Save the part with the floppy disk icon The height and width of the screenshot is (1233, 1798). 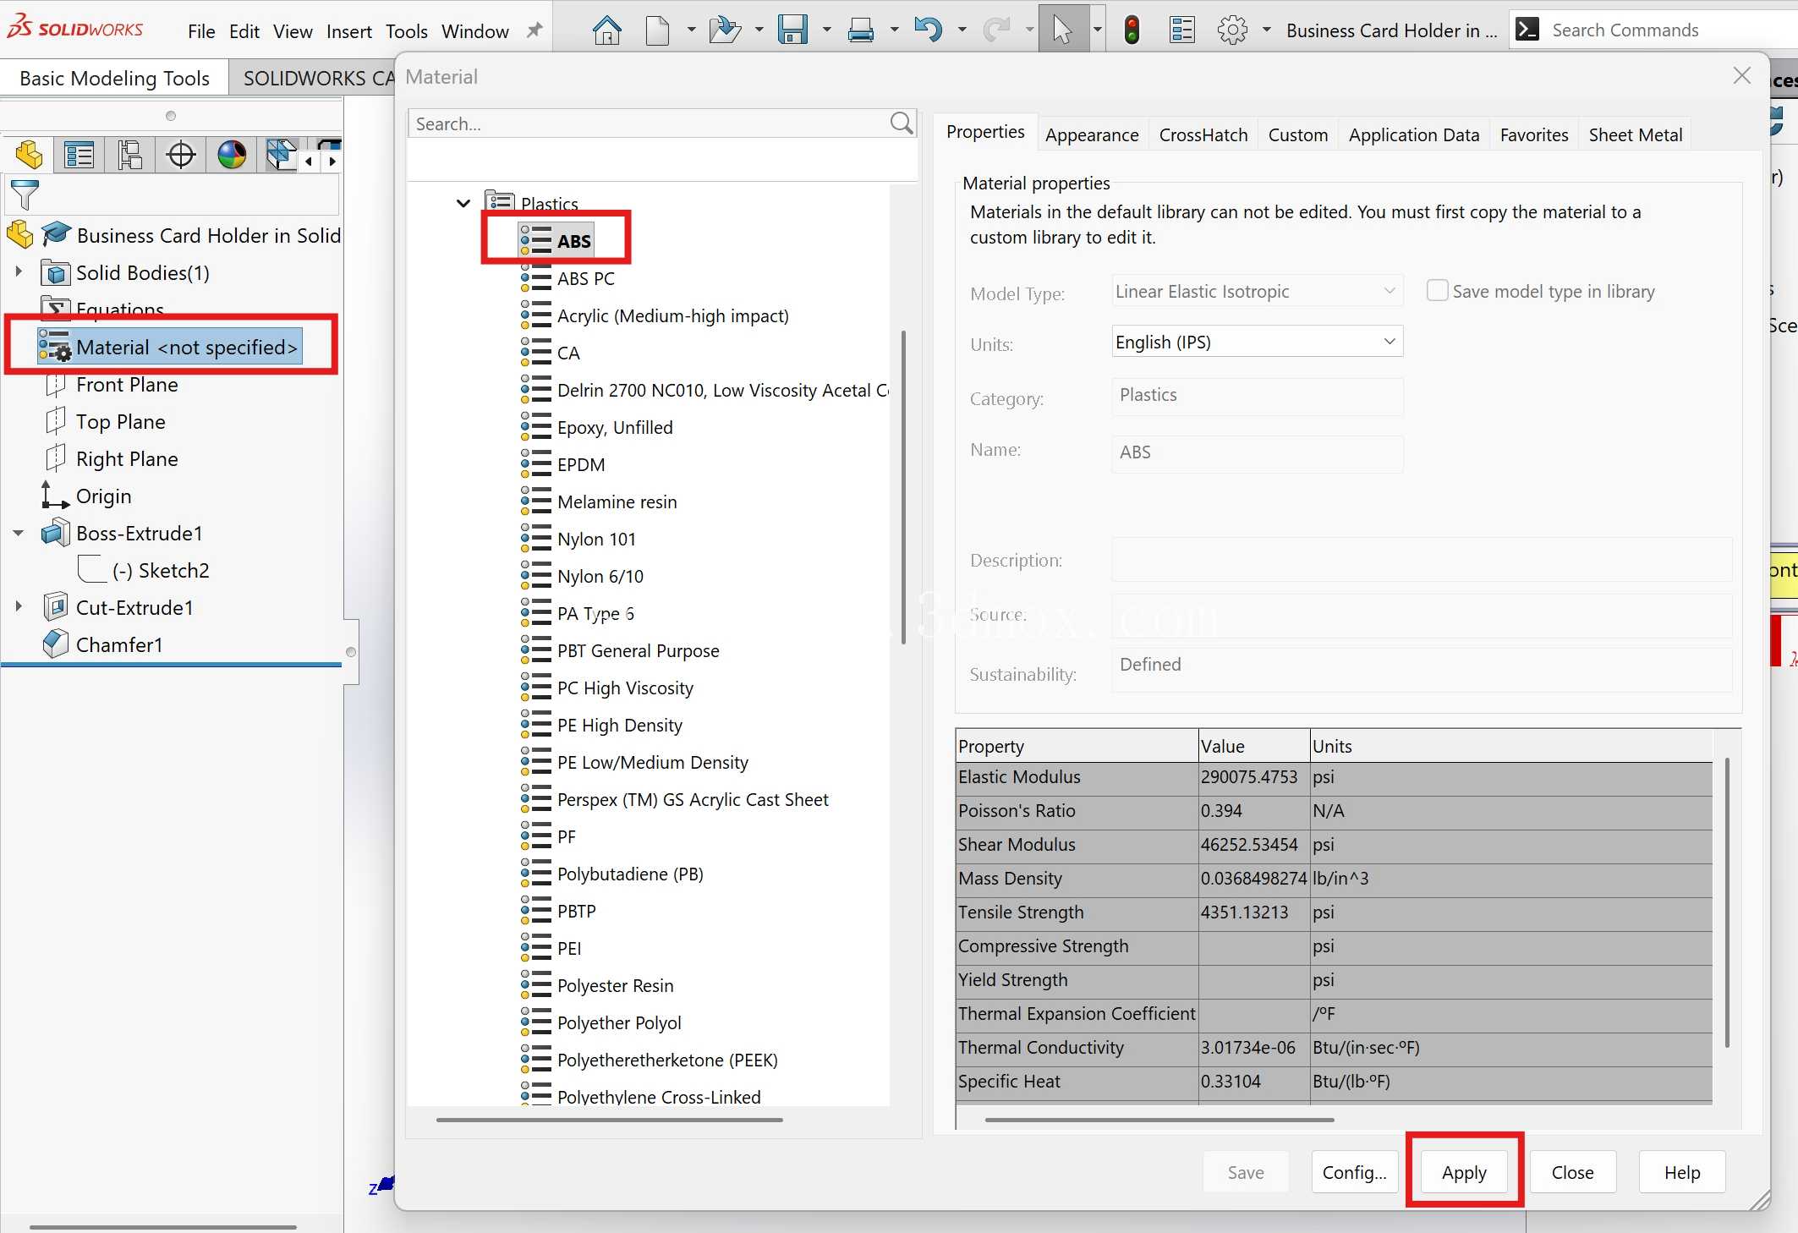coord(792,30)
